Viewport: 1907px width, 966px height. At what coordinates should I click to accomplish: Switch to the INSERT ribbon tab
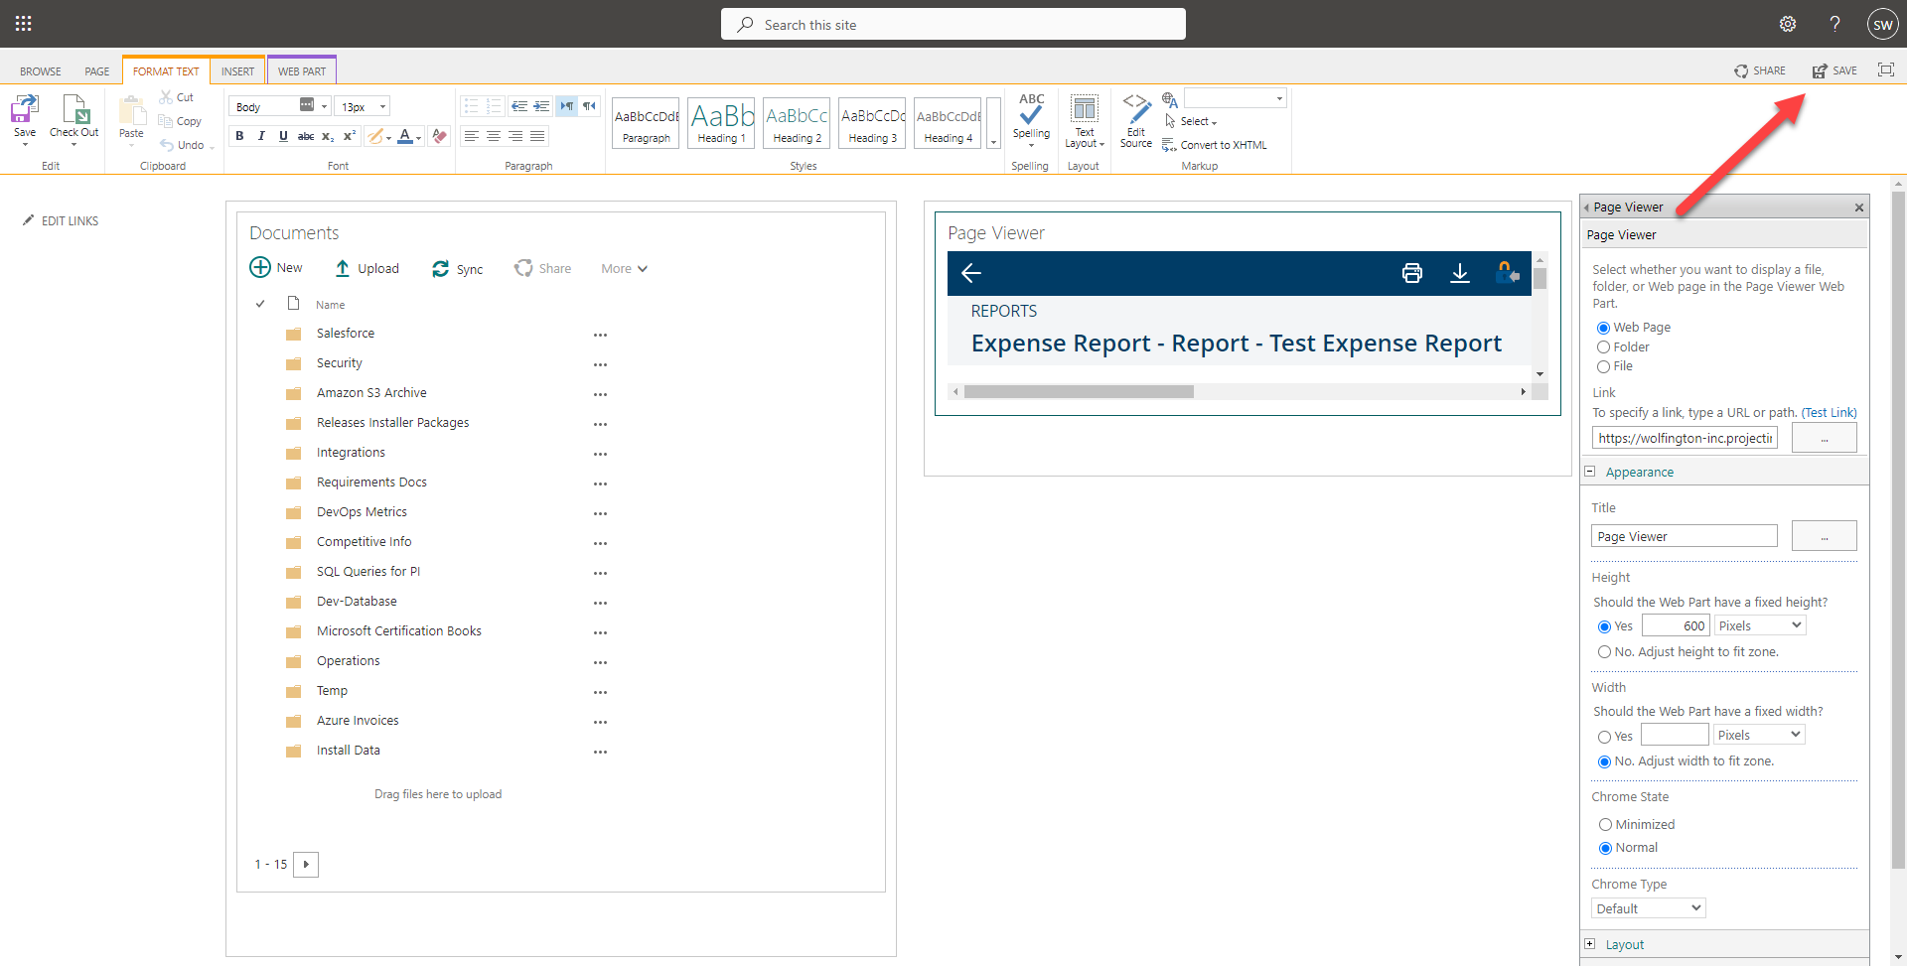(237, 71)
